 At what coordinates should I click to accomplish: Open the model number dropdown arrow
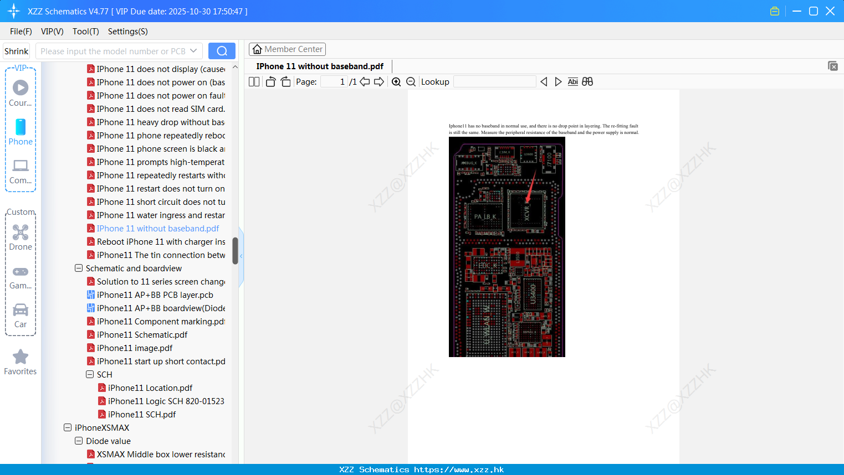pyautogui.click(x=193, y=51)
